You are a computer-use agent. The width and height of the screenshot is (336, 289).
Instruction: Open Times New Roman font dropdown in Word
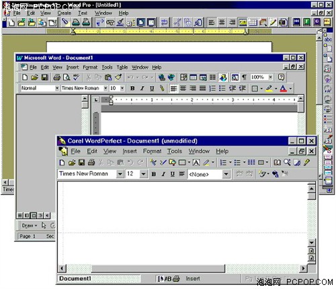tap(106, 88)
